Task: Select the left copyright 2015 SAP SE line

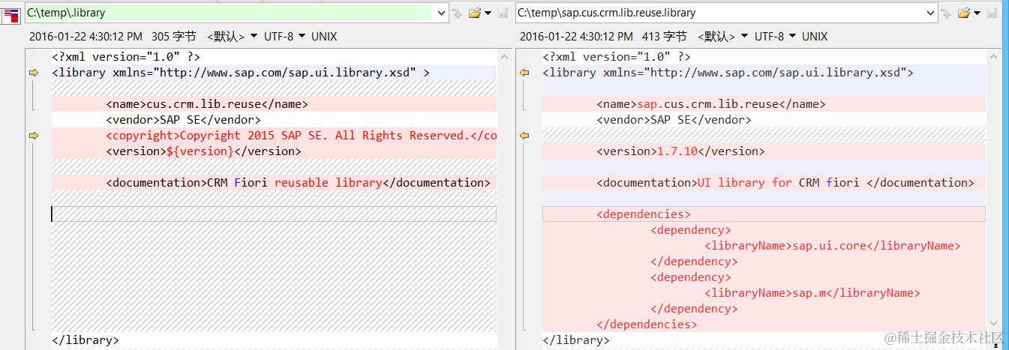Action: [x=274, y=136]
